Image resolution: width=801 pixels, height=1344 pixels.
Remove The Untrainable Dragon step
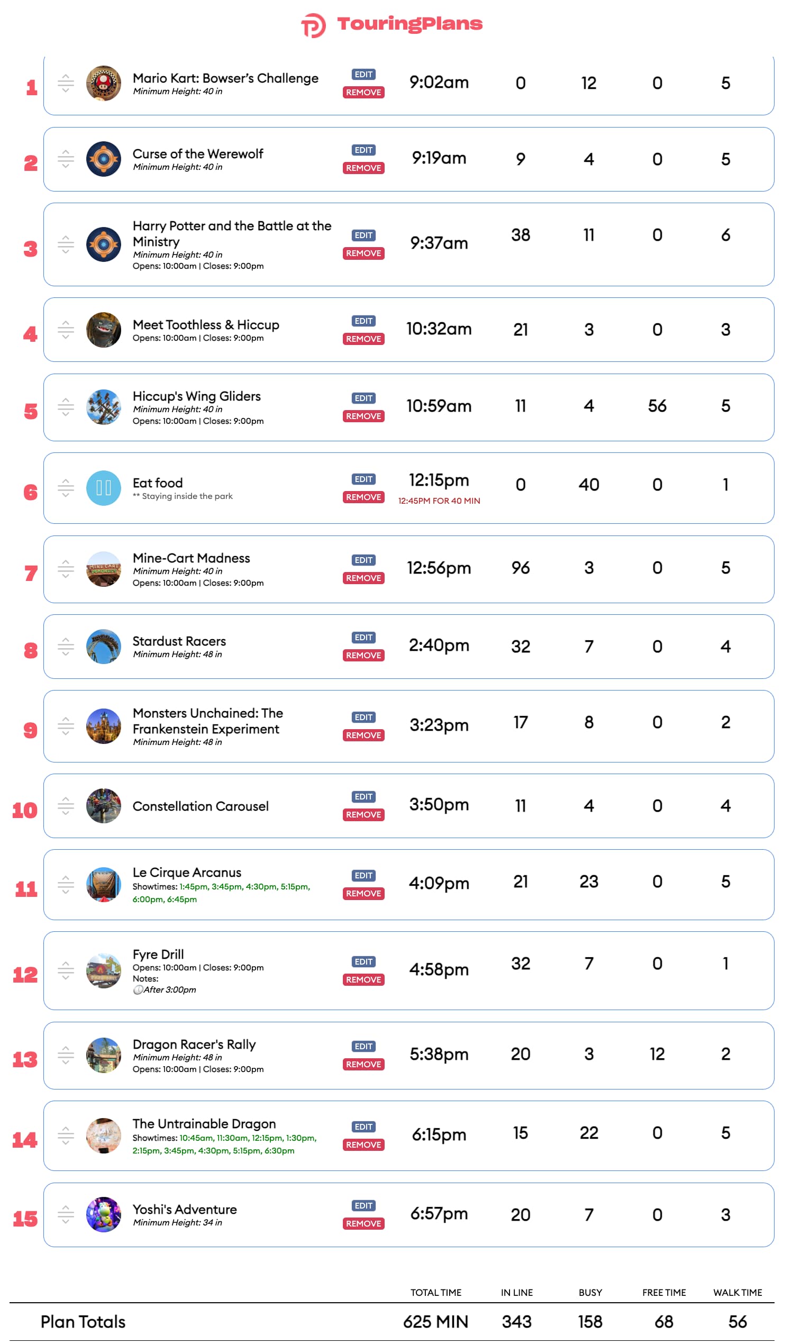(x=363, y=1145)
